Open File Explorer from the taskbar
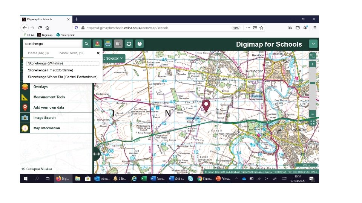Screen dimensions: 362x203 click(78, 179)
